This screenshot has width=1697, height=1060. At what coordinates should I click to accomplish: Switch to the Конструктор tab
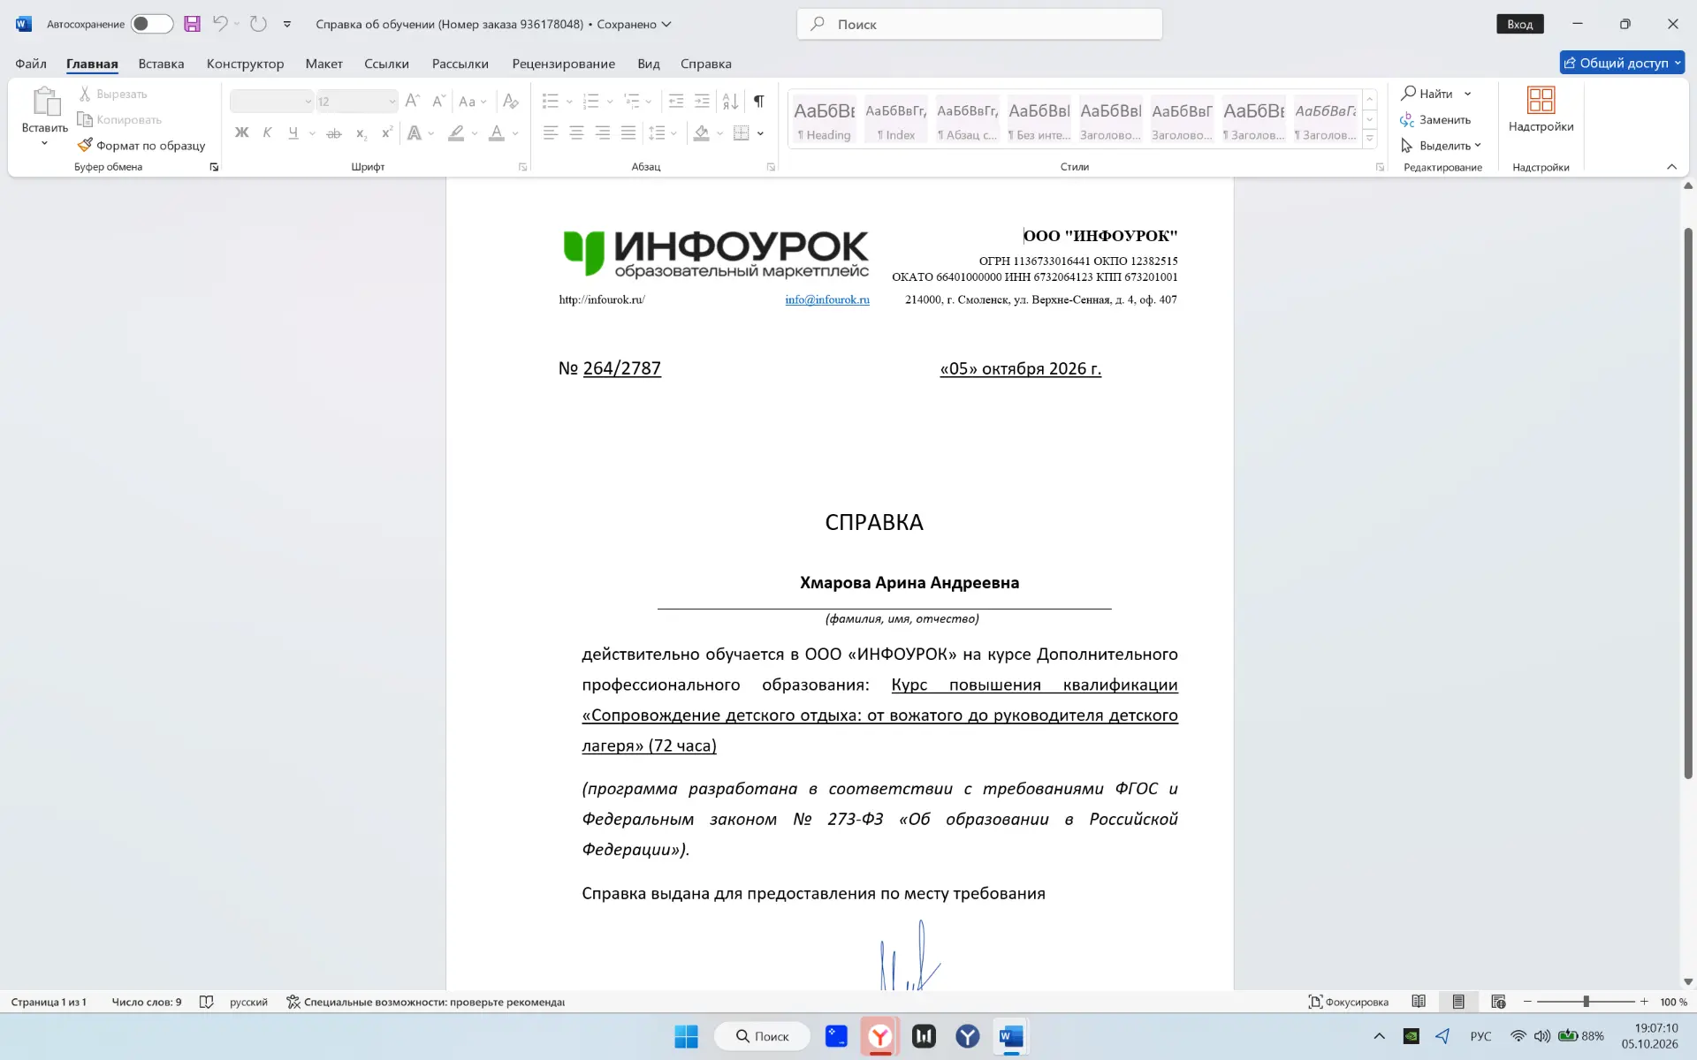[245, 64]
